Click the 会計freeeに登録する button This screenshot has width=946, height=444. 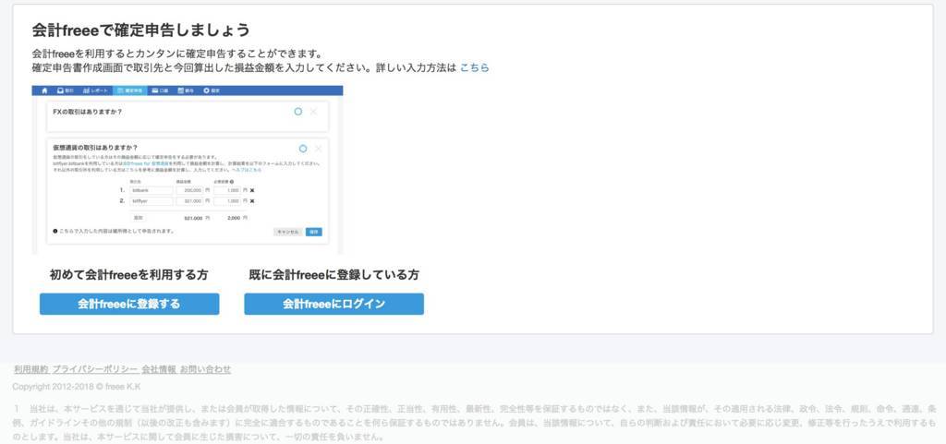coord(129,304)
